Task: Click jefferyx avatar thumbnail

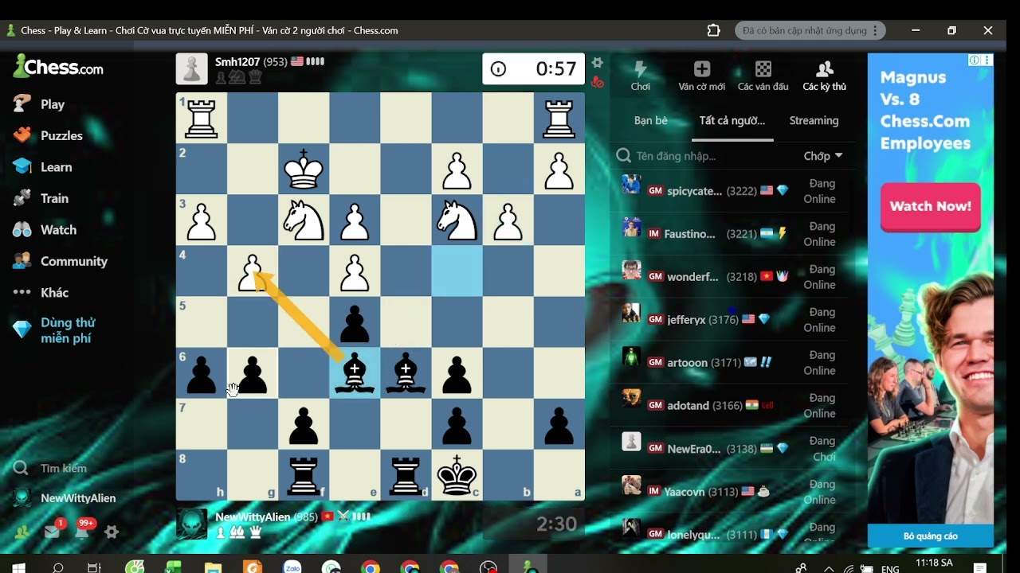Action: click(631, 313)
